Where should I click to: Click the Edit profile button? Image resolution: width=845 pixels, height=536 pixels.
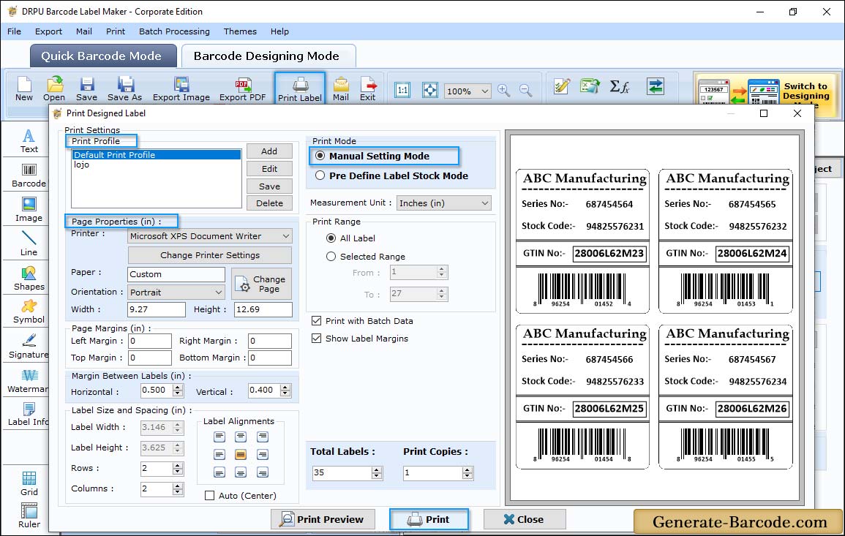[x=269, y=169]
